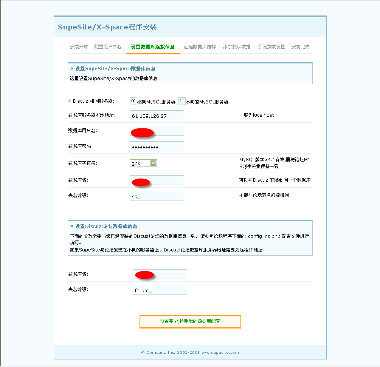Focus the Discuz forum 数据库名 input field

pos(160,274)
